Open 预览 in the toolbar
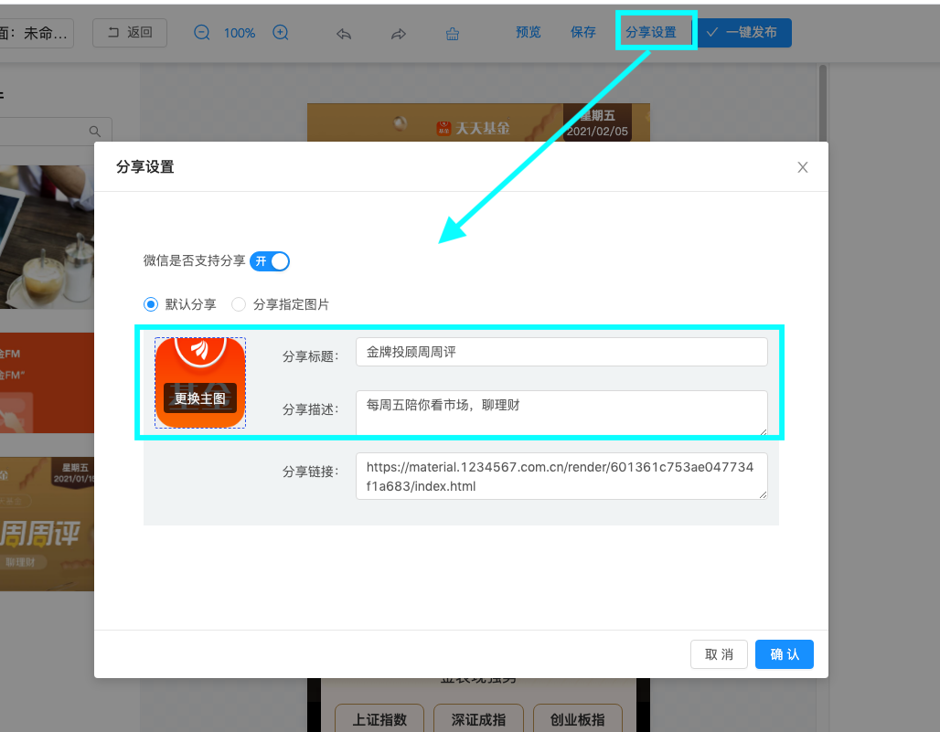 pyautogui.click(x=529, y=32)
